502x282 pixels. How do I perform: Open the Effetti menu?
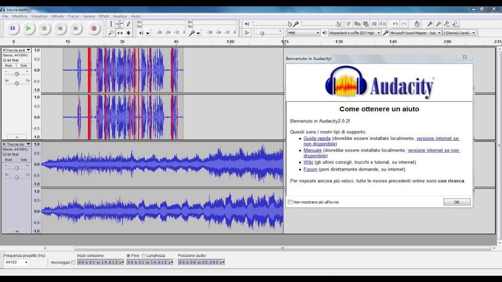pos(104,16)
